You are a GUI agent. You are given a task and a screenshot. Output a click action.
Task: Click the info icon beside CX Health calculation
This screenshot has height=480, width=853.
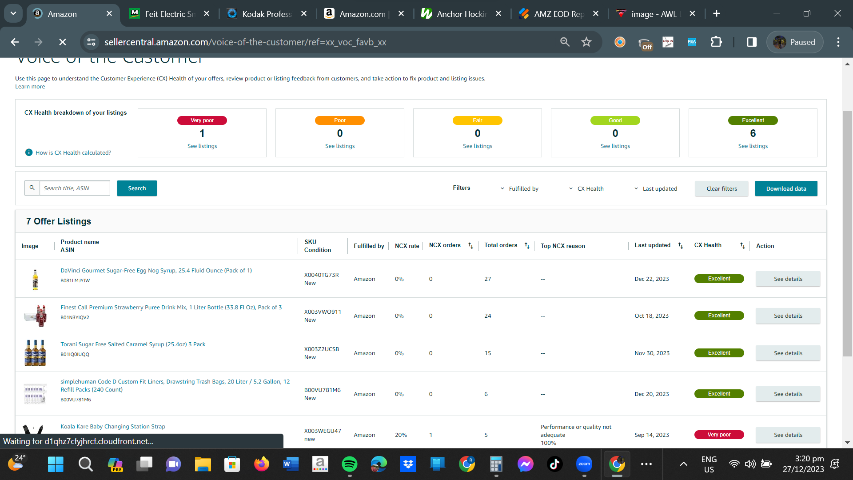(29, 152)
